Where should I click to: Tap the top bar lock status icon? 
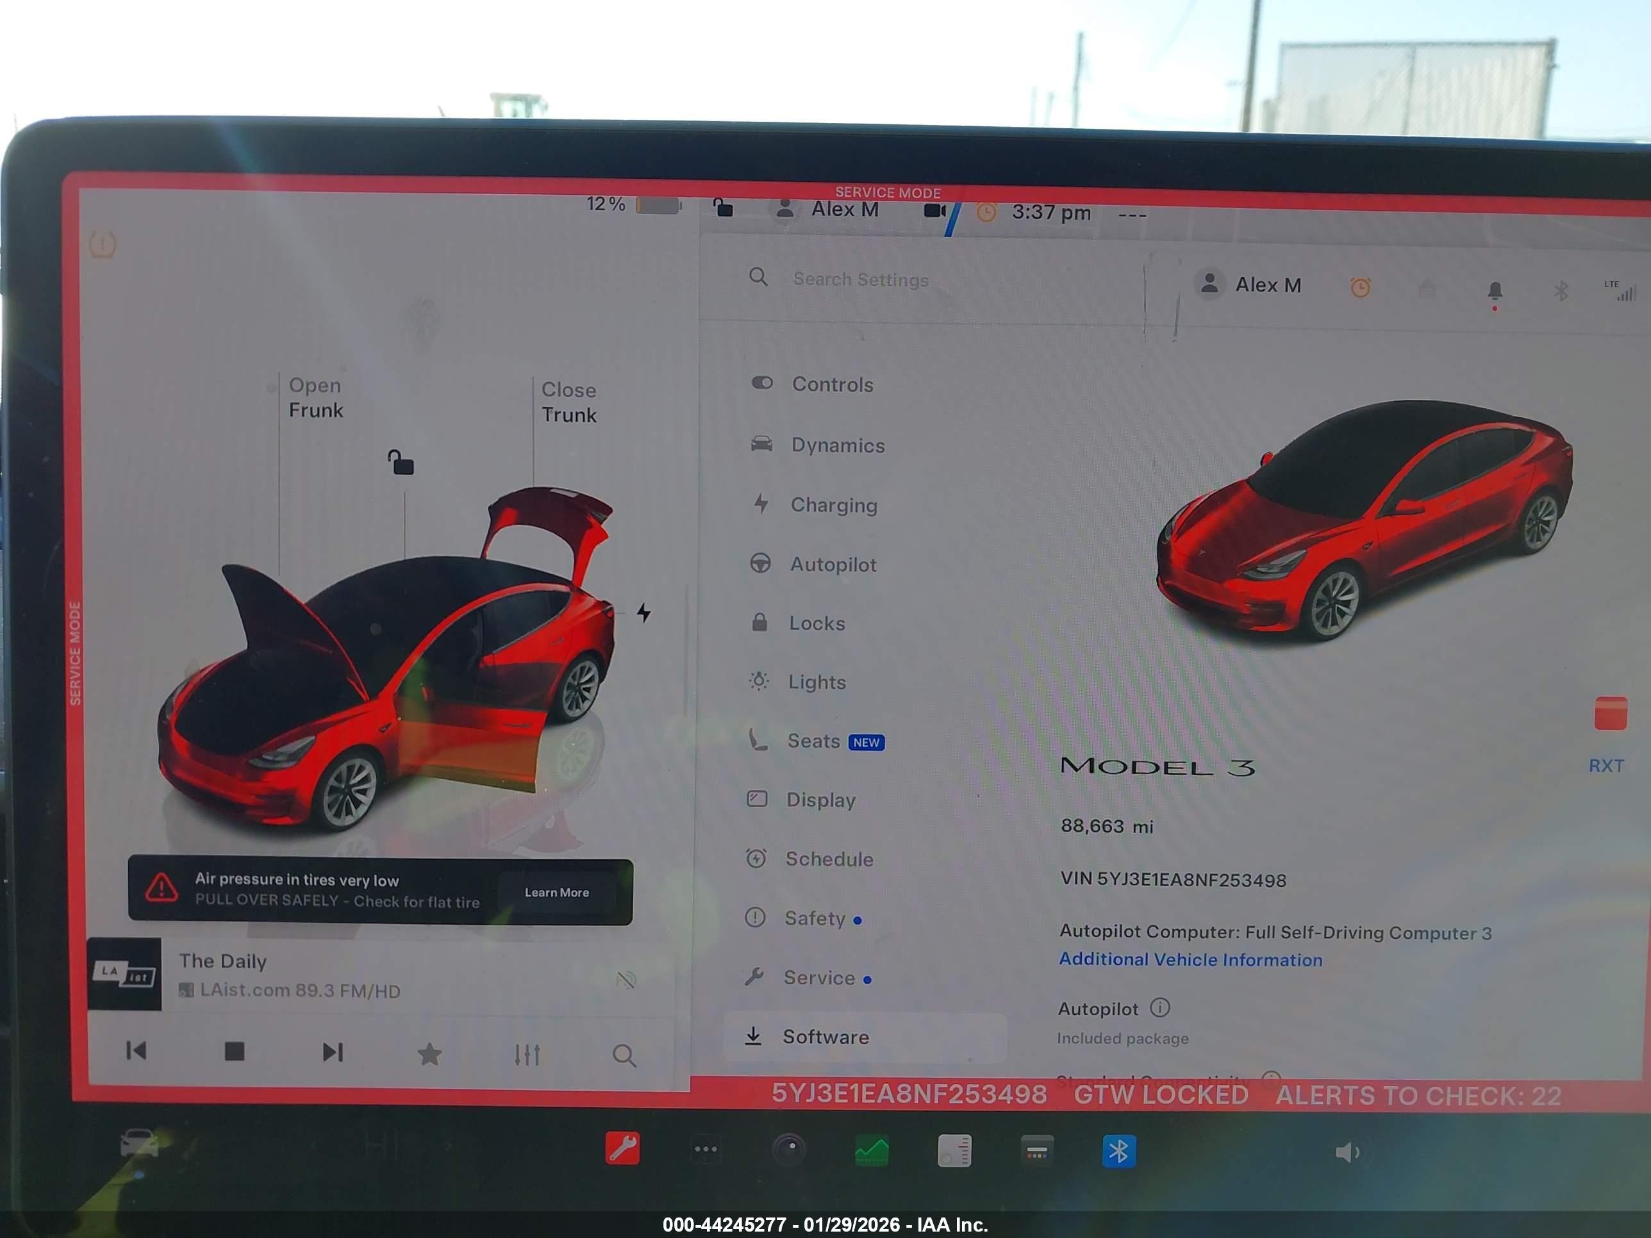coord(722,207)
